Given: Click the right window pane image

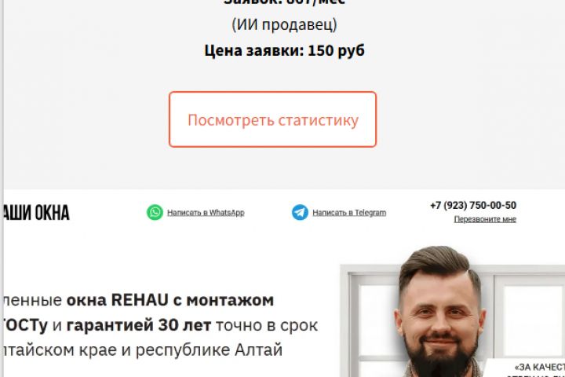Looking at the screenshot, I should [x=534, y=321].
